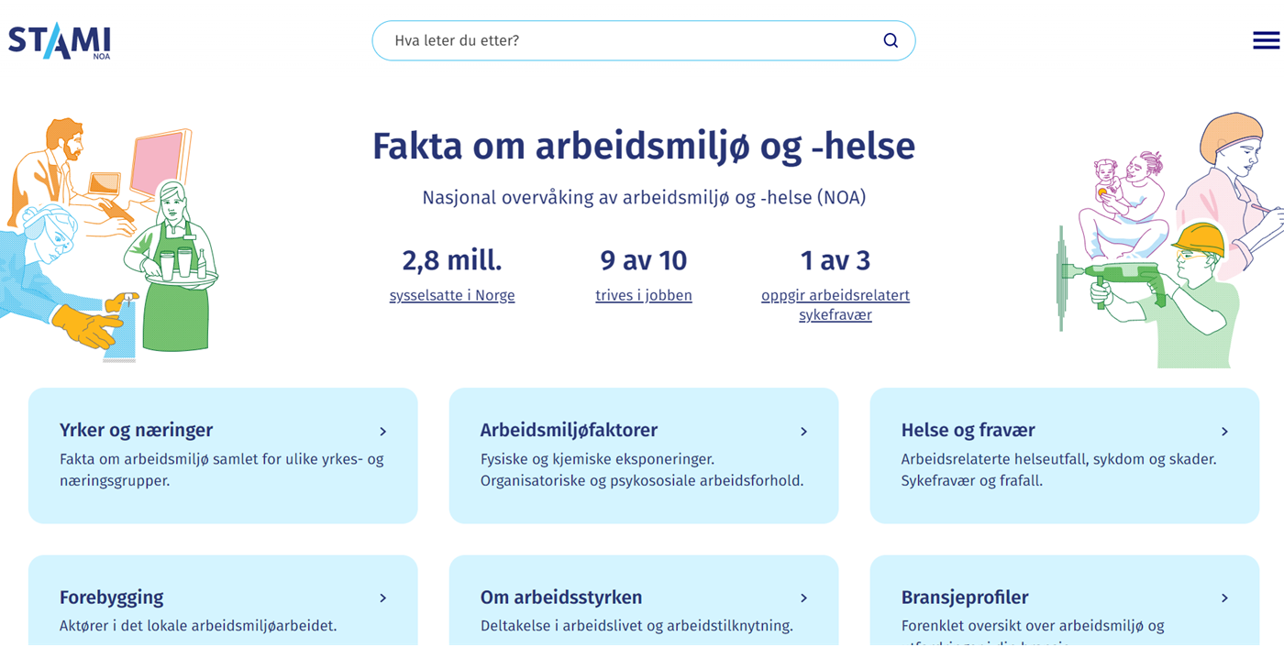
Task: Go to 'Helse og fravær' heading
Action: tap(968, 430)
